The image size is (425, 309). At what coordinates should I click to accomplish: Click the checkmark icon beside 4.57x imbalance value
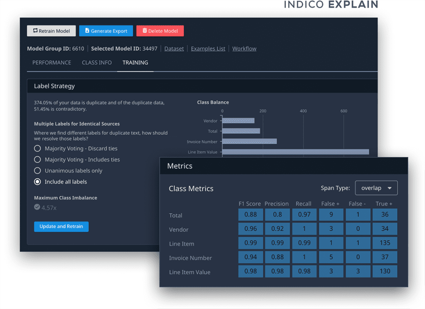click(37, 207)
